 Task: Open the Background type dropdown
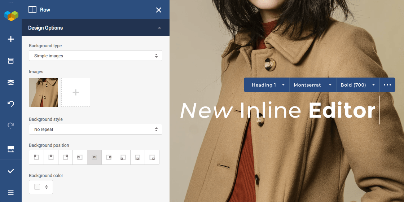[96, 56]
